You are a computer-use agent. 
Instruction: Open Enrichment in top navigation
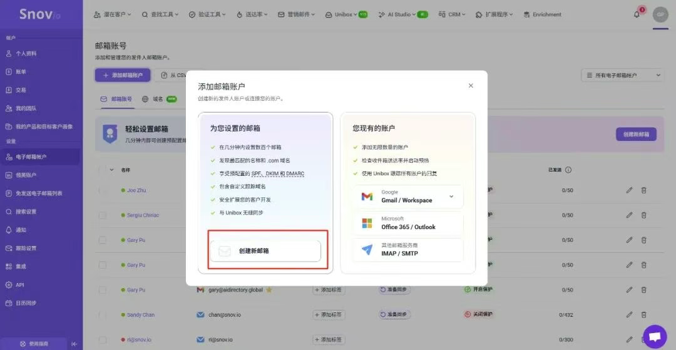(x=542, y=14)
